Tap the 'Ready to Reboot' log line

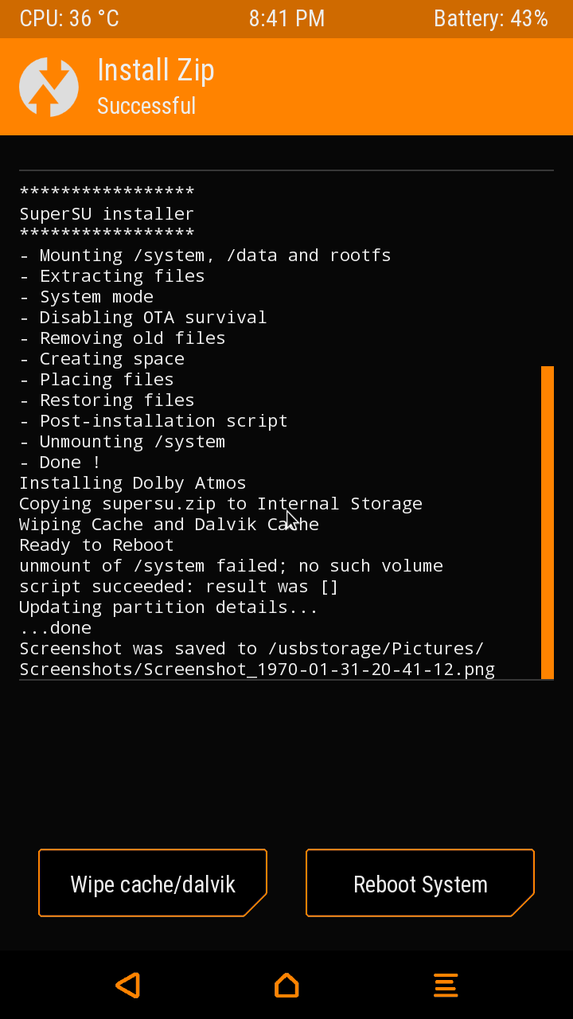click(x=96, y=545)
